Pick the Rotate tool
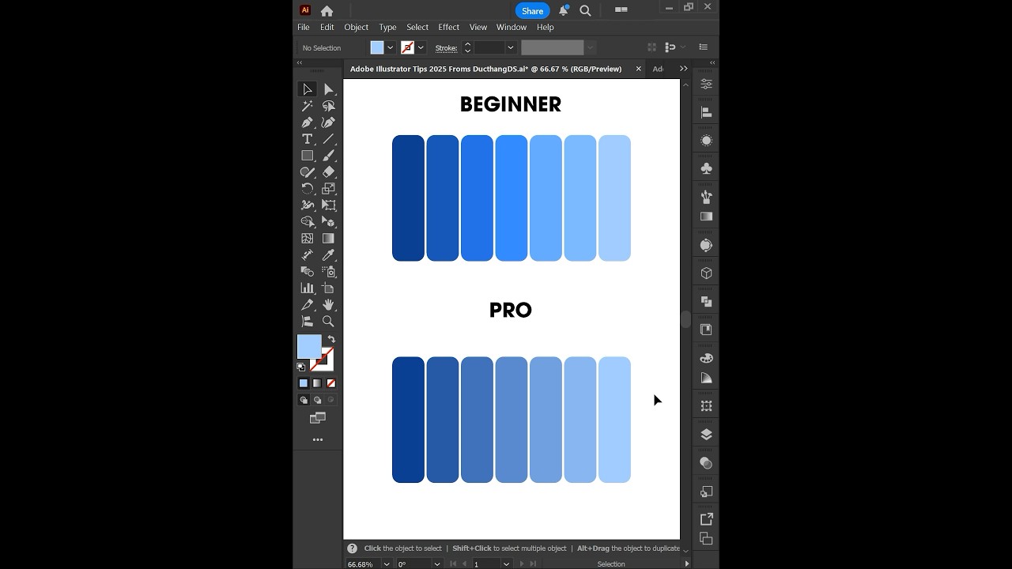 308,189
